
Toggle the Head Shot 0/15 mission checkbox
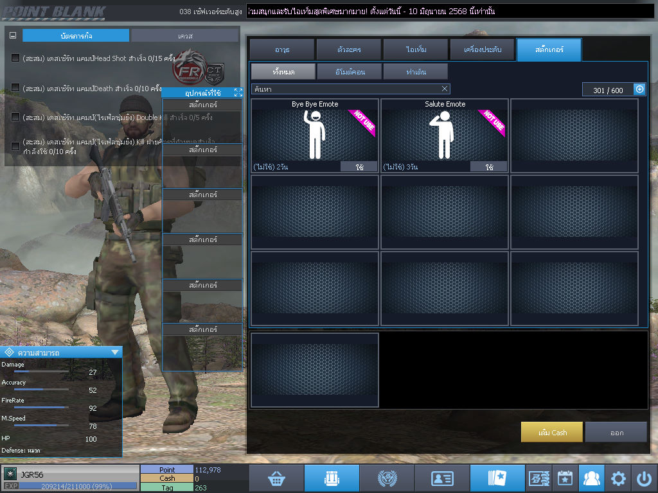pyautogui.click(x=15, y=58)
